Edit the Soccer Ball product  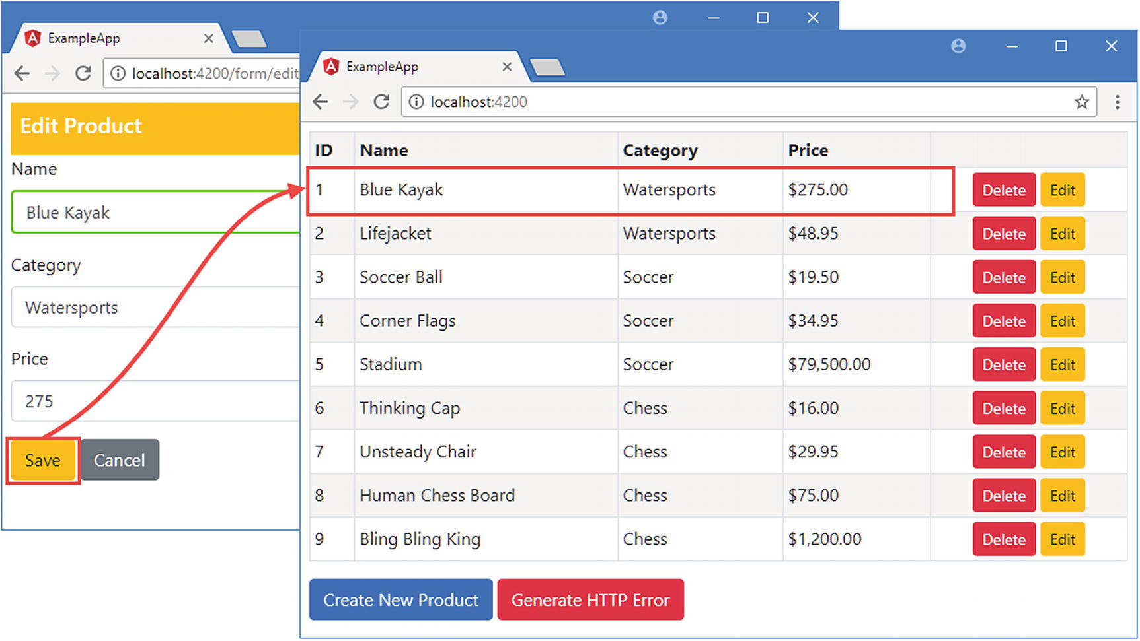coord(1063,277)
